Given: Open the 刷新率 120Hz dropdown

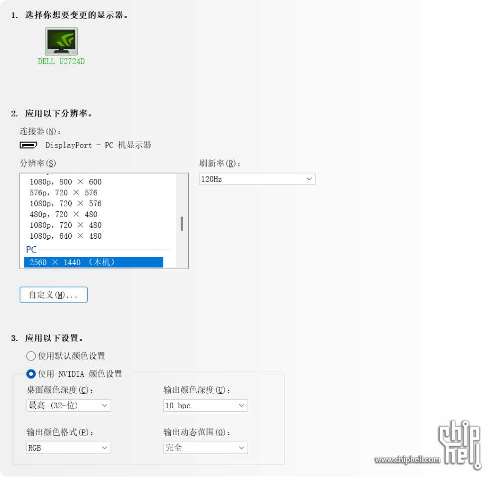Looking at the screenshot, I should coord(257,179).
